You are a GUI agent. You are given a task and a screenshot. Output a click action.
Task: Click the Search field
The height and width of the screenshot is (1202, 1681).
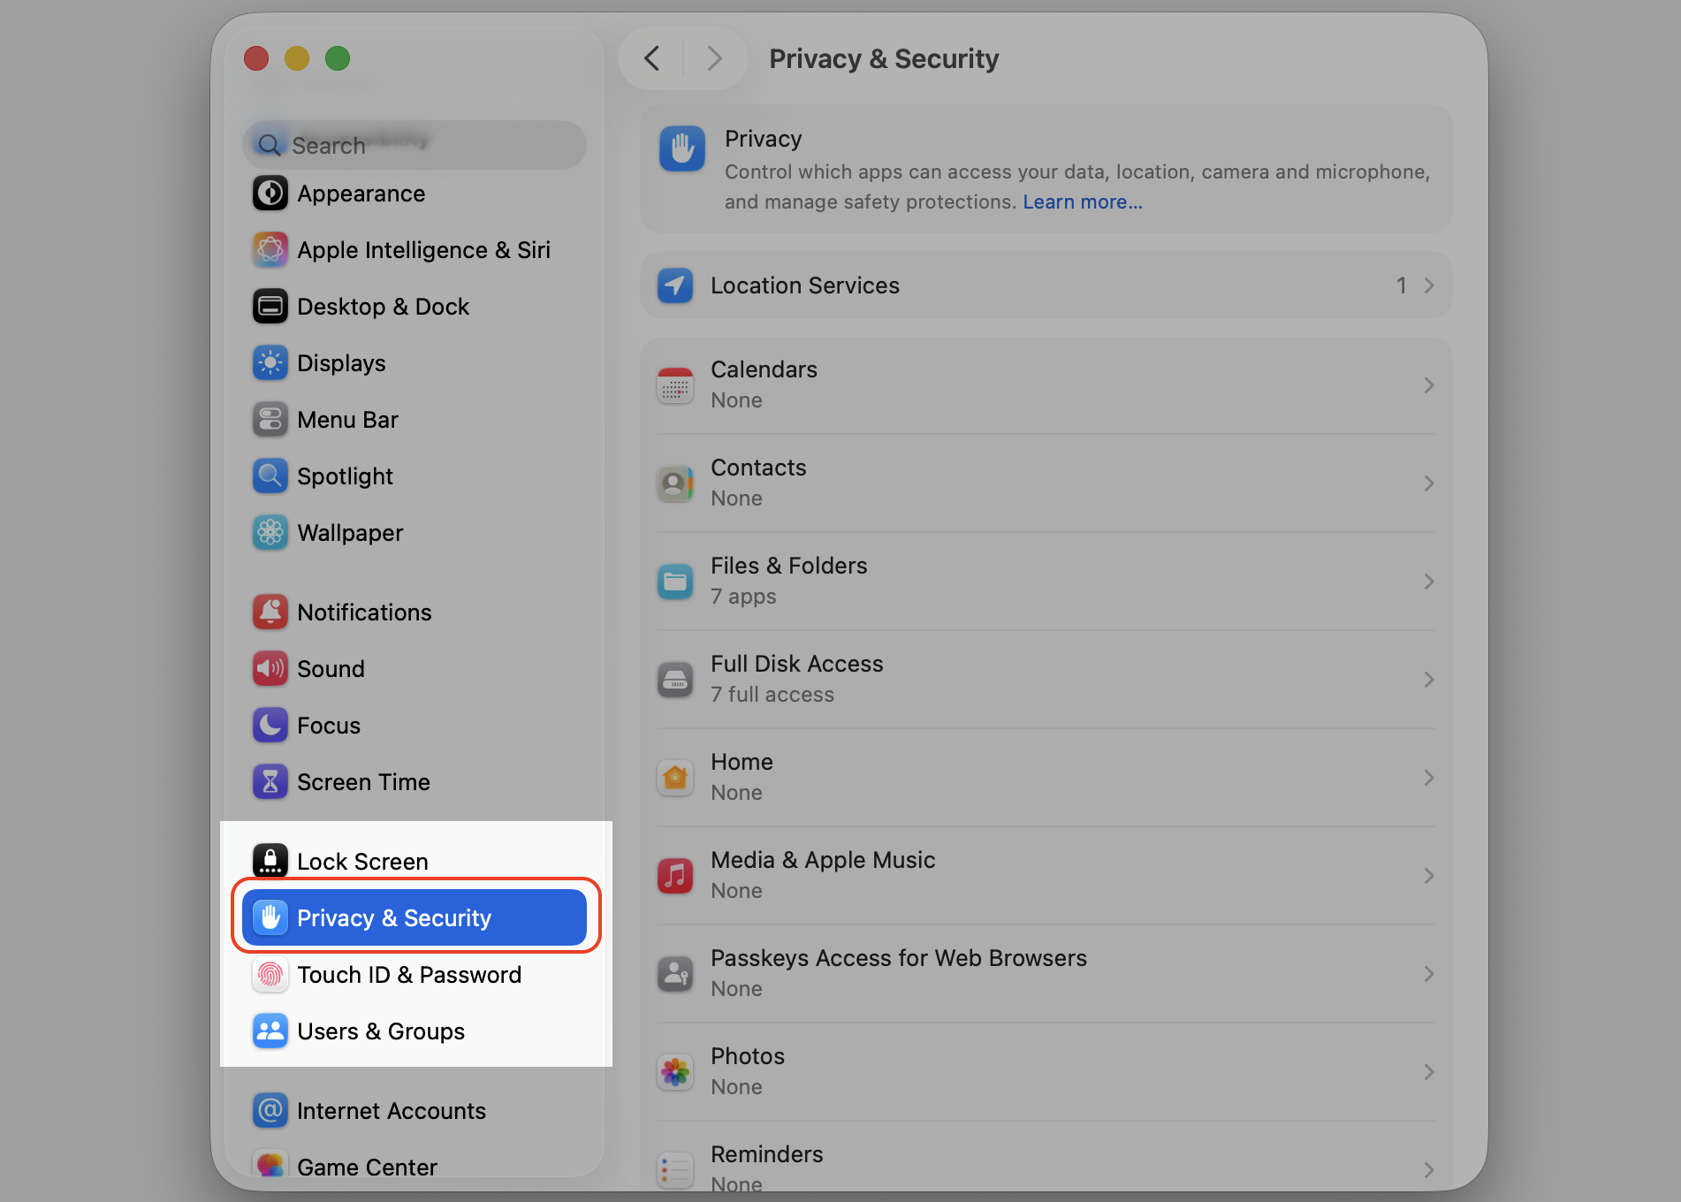click(x=415, y=145)
